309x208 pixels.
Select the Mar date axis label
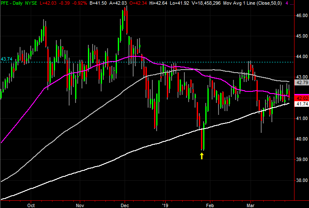[x=251, y=205]
